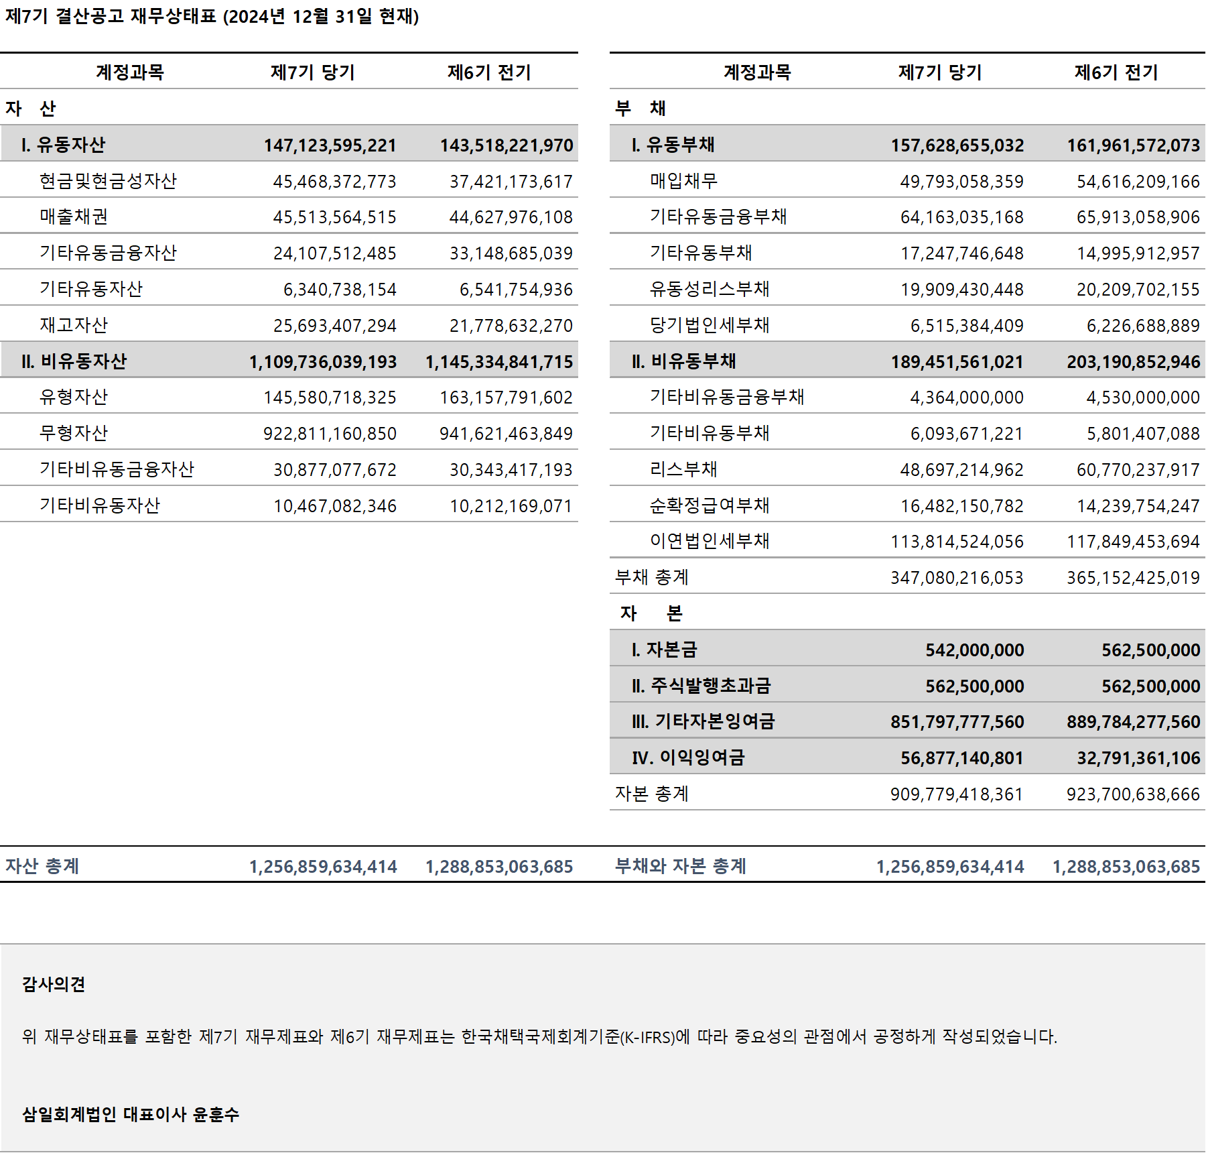Select the value 189,451,561,021
Image resolution: width=1206 pixels, height=1153 pixels.
tap(957, 362)
